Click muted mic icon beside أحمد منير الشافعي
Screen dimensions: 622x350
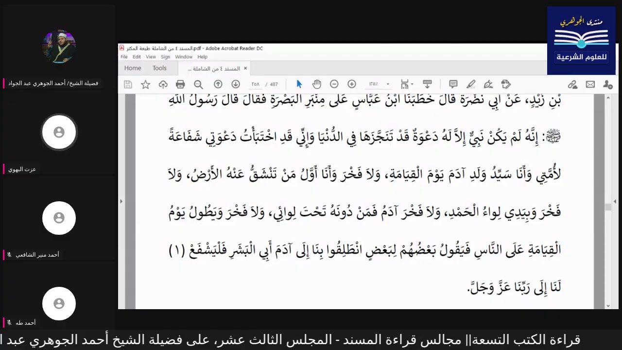(x=9, y=255)
